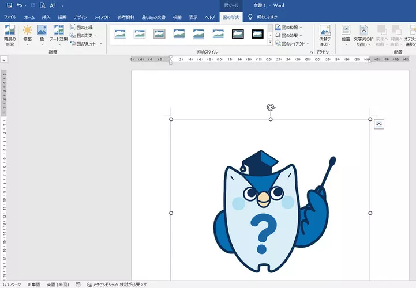Screen dimensions: 416x288
Task: Open the ファイル (File) menu
Action: point(10,17)
